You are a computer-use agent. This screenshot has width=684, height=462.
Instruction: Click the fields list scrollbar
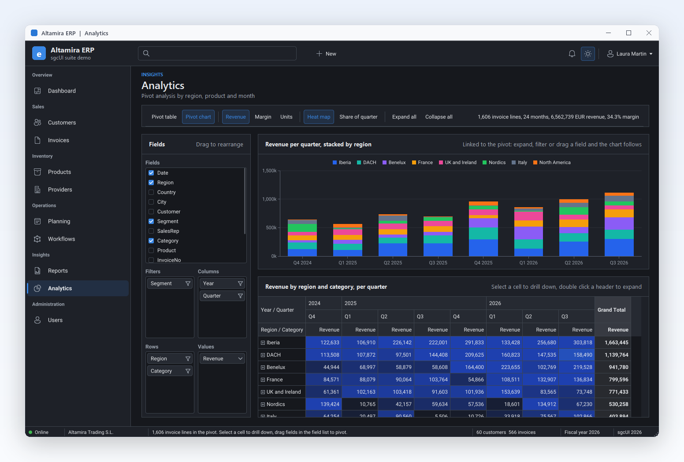245,201
